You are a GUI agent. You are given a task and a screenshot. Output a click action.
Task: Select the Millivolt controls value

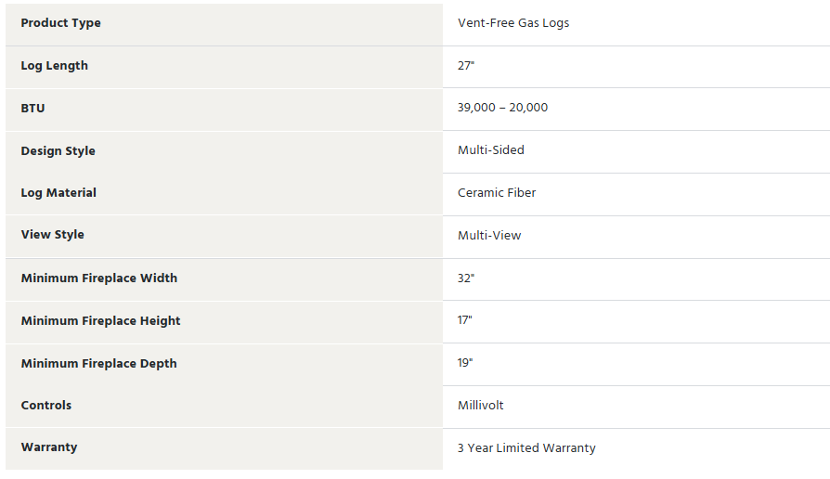480,406
